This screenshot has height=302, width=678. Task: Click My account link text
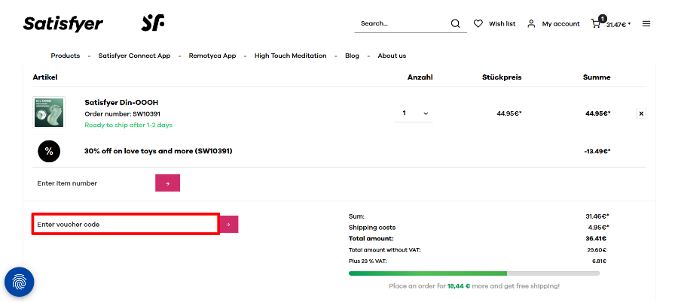(560, 24)
